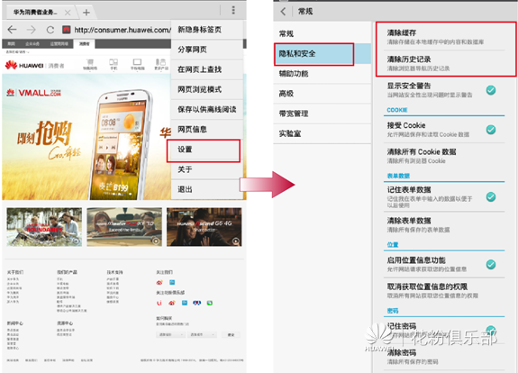Open 设置 from the browser menu

[x=204, y=150]
